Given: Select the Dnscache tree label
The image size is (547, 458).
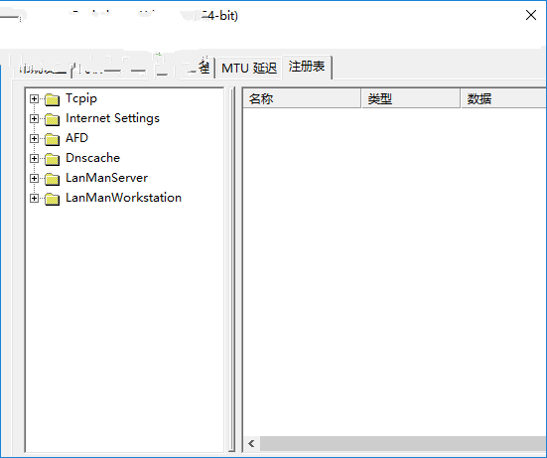Looking at the screenshot, I should coord(92,158).
